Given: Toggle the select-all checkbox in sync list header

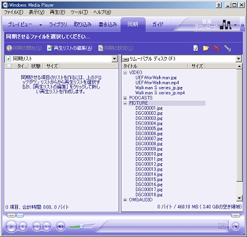Looking at the screenshot, I should coord(9,66).
